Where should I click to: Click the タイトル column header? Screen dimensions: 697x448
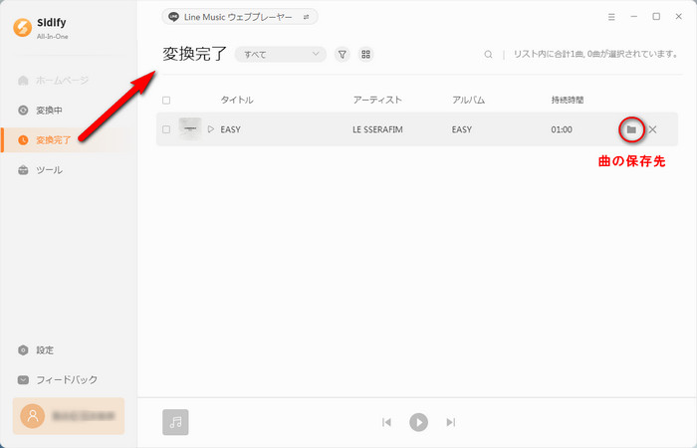tap(237, 100)
